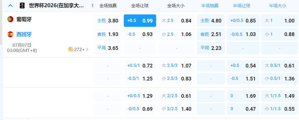Pick half-time +0/0.5 at 0.85

pyautogui.click(x=243, y=20)
